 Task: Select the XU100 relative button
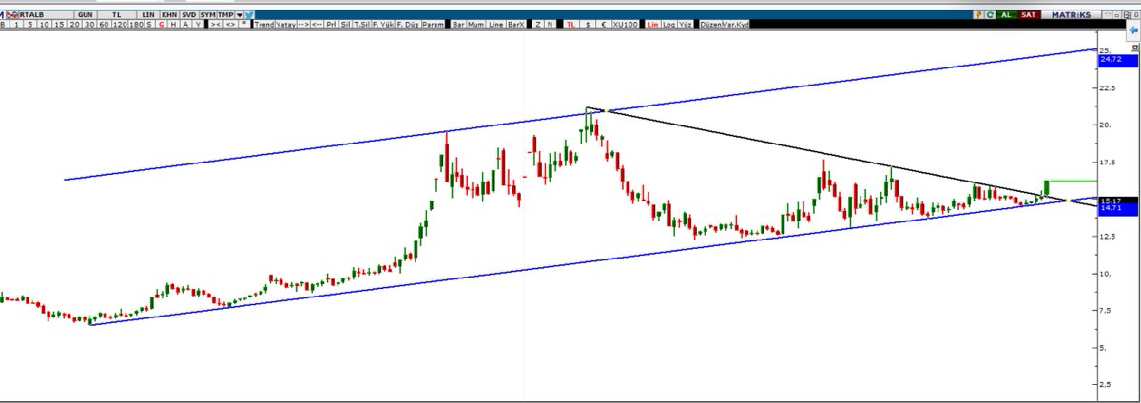click(x=625, y=24)
